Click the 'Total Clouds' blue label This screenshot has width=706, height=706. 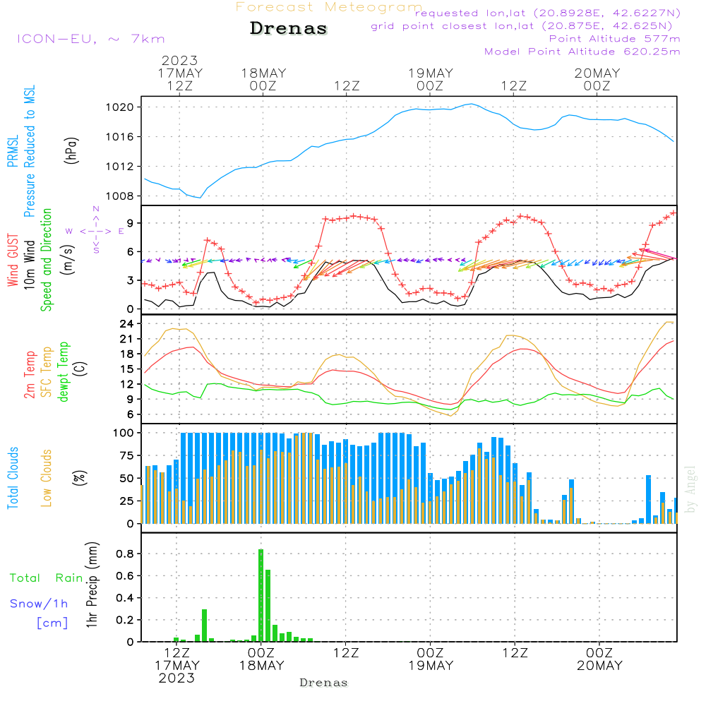[13, 478]
